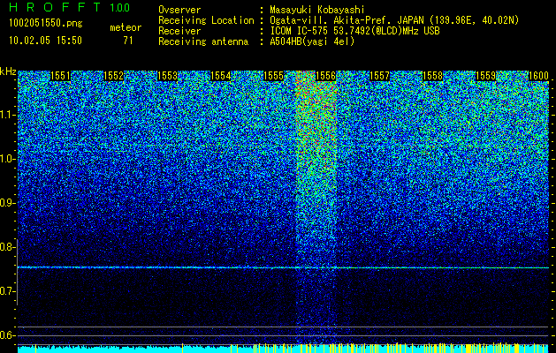Image resolution: width=556 pixels, height=353 pixels.
Task: Click the 1551 time marker label
Action: pyautogui.click(x=61, y=76)
